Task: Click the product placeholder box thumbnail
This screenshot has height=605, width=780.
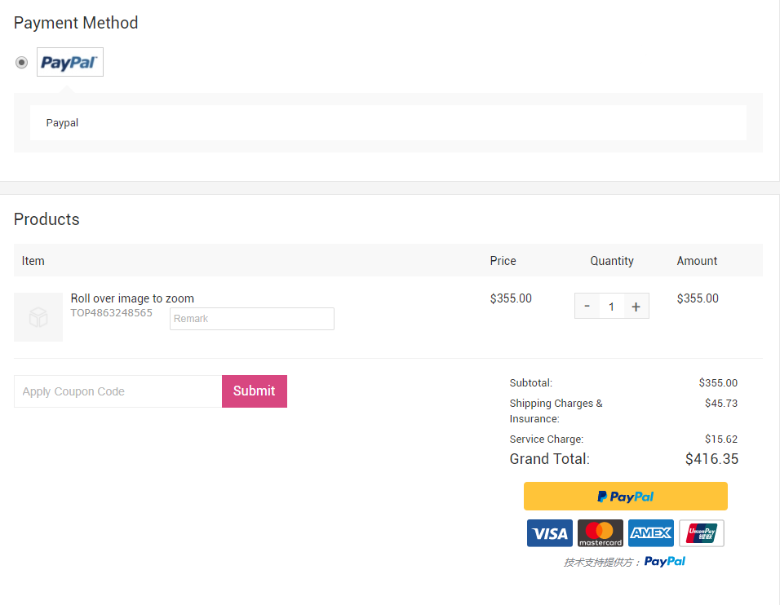Action: [38, 317]
